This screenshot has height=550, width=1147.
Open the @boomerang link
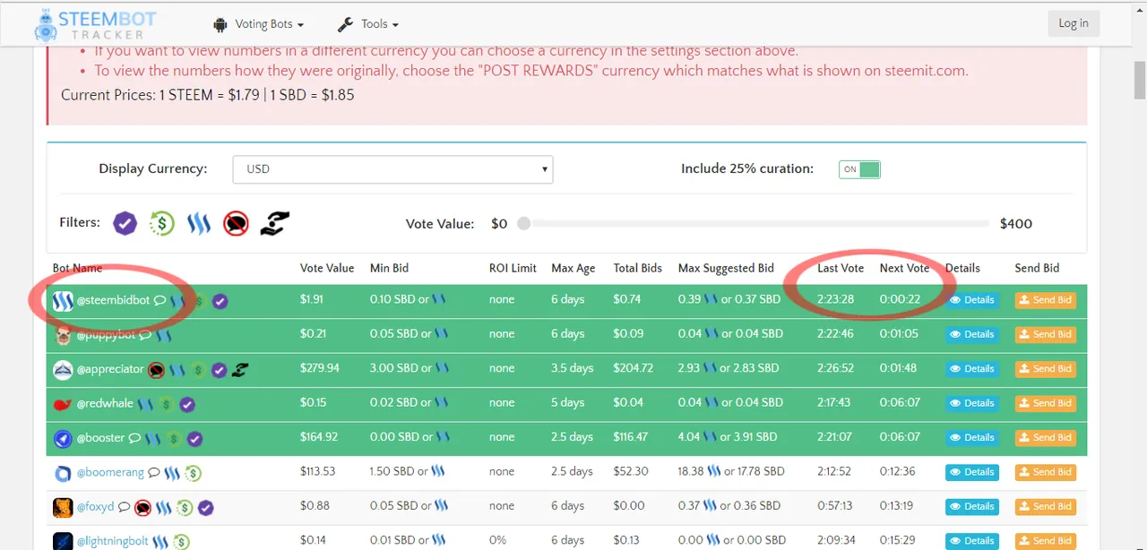110,472
